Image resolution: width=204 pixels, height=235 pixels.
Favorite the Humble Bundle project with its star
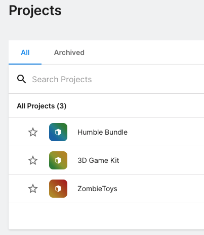(x=33, y=132)
